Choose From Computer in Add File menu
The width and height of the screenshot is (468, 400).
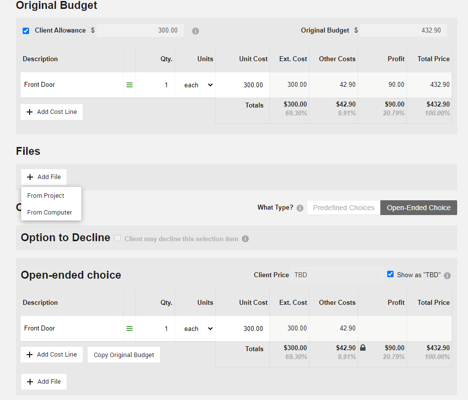point(50,213)
